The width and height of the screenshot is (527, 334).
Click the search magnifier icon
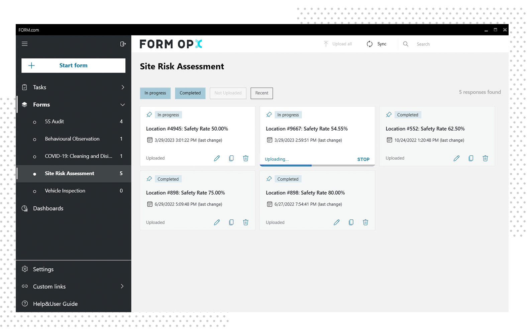point(406,44)
